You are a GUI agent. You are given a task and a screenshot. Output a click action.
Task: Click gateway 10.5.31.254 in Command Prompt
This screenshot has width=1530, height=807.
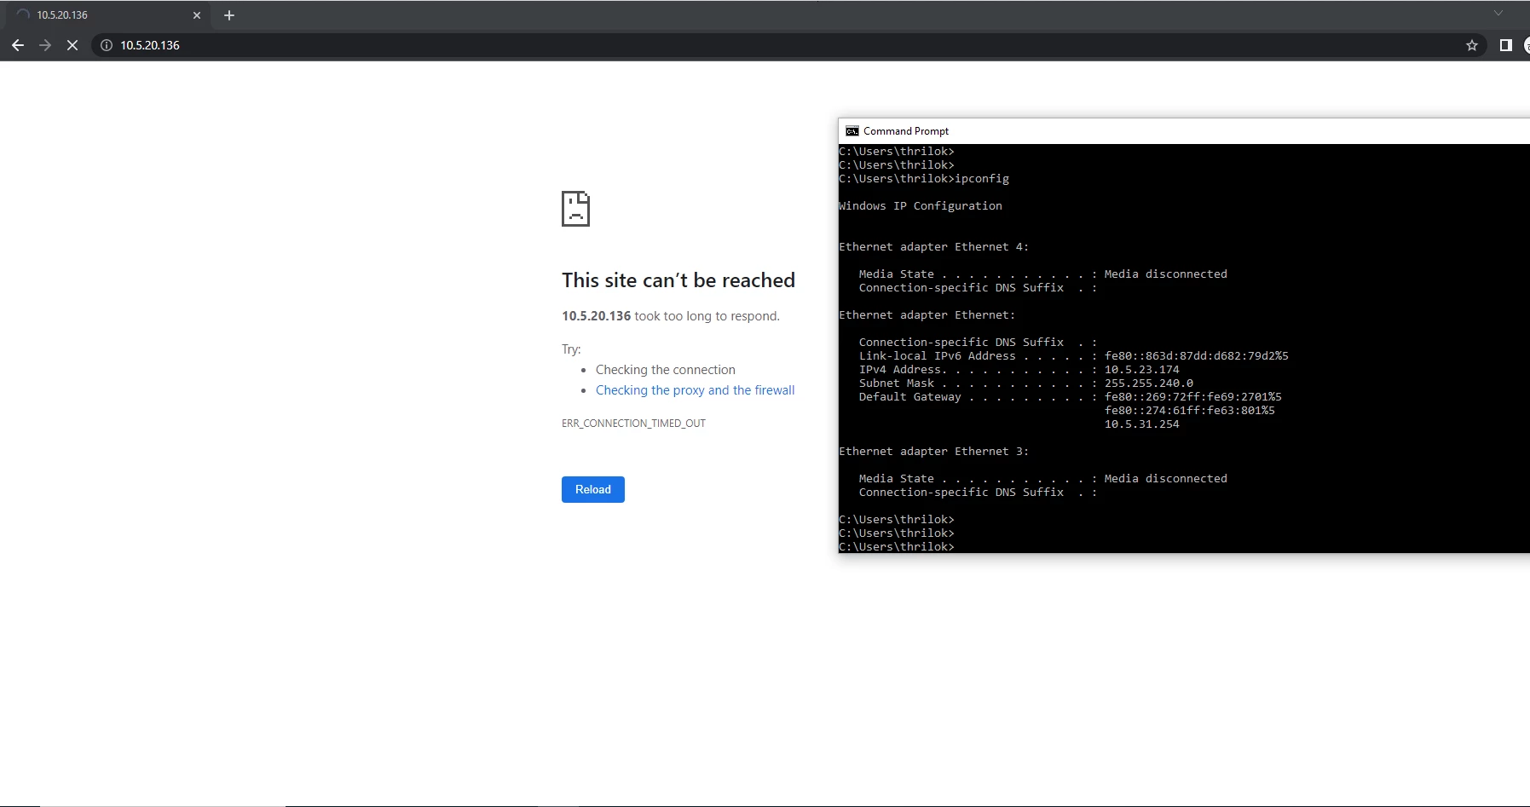1141,424
